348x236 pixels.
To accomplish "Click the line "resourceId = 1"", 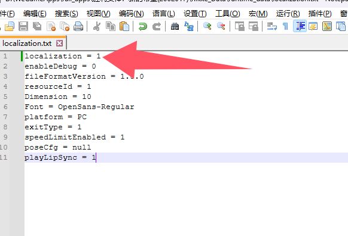I will (x=58, y=86).
